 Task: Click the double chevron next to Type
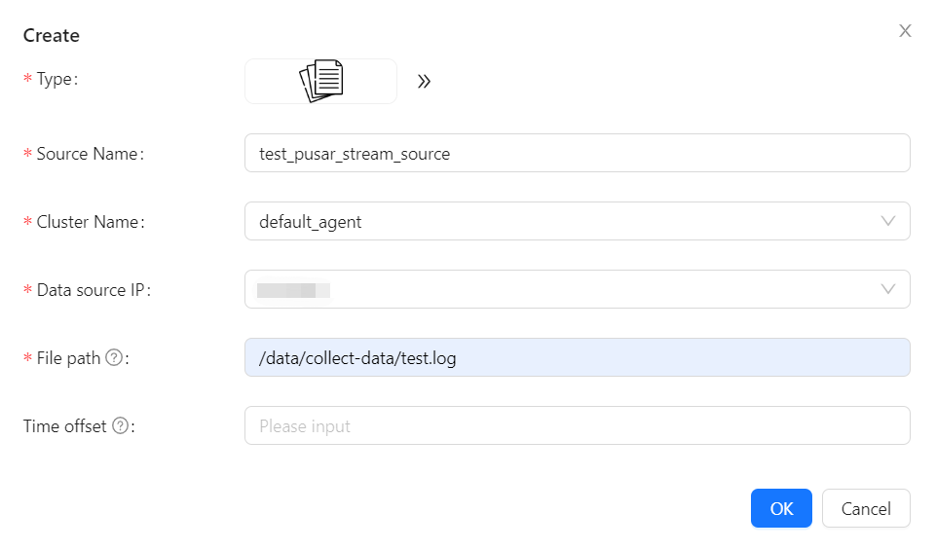pyautogui.click(x=424, y=82)
